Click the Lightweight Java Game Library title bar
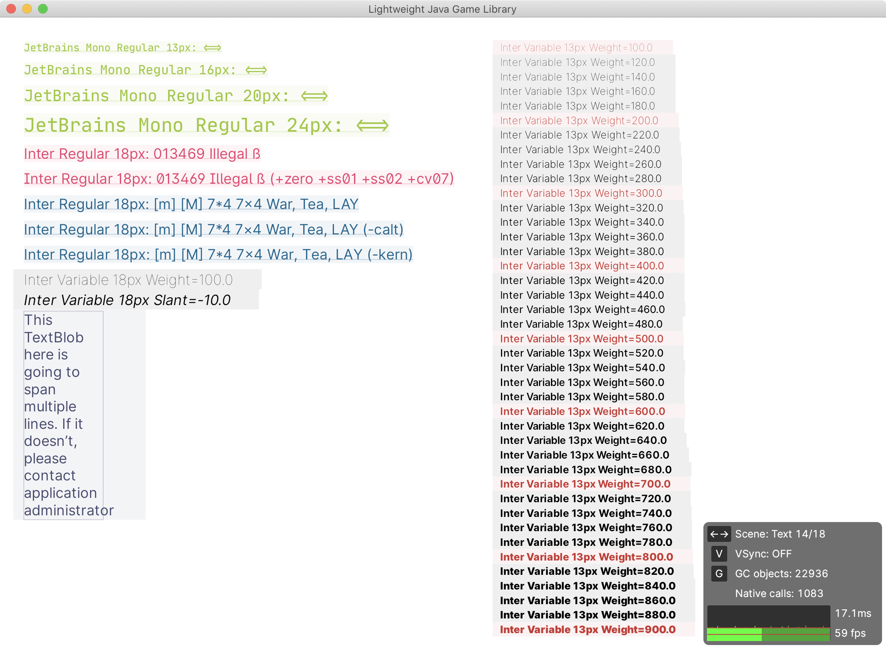 tap(442, 9)
